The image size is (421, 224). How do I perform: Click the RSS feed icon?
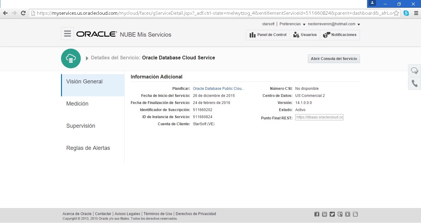pos(355,214)
